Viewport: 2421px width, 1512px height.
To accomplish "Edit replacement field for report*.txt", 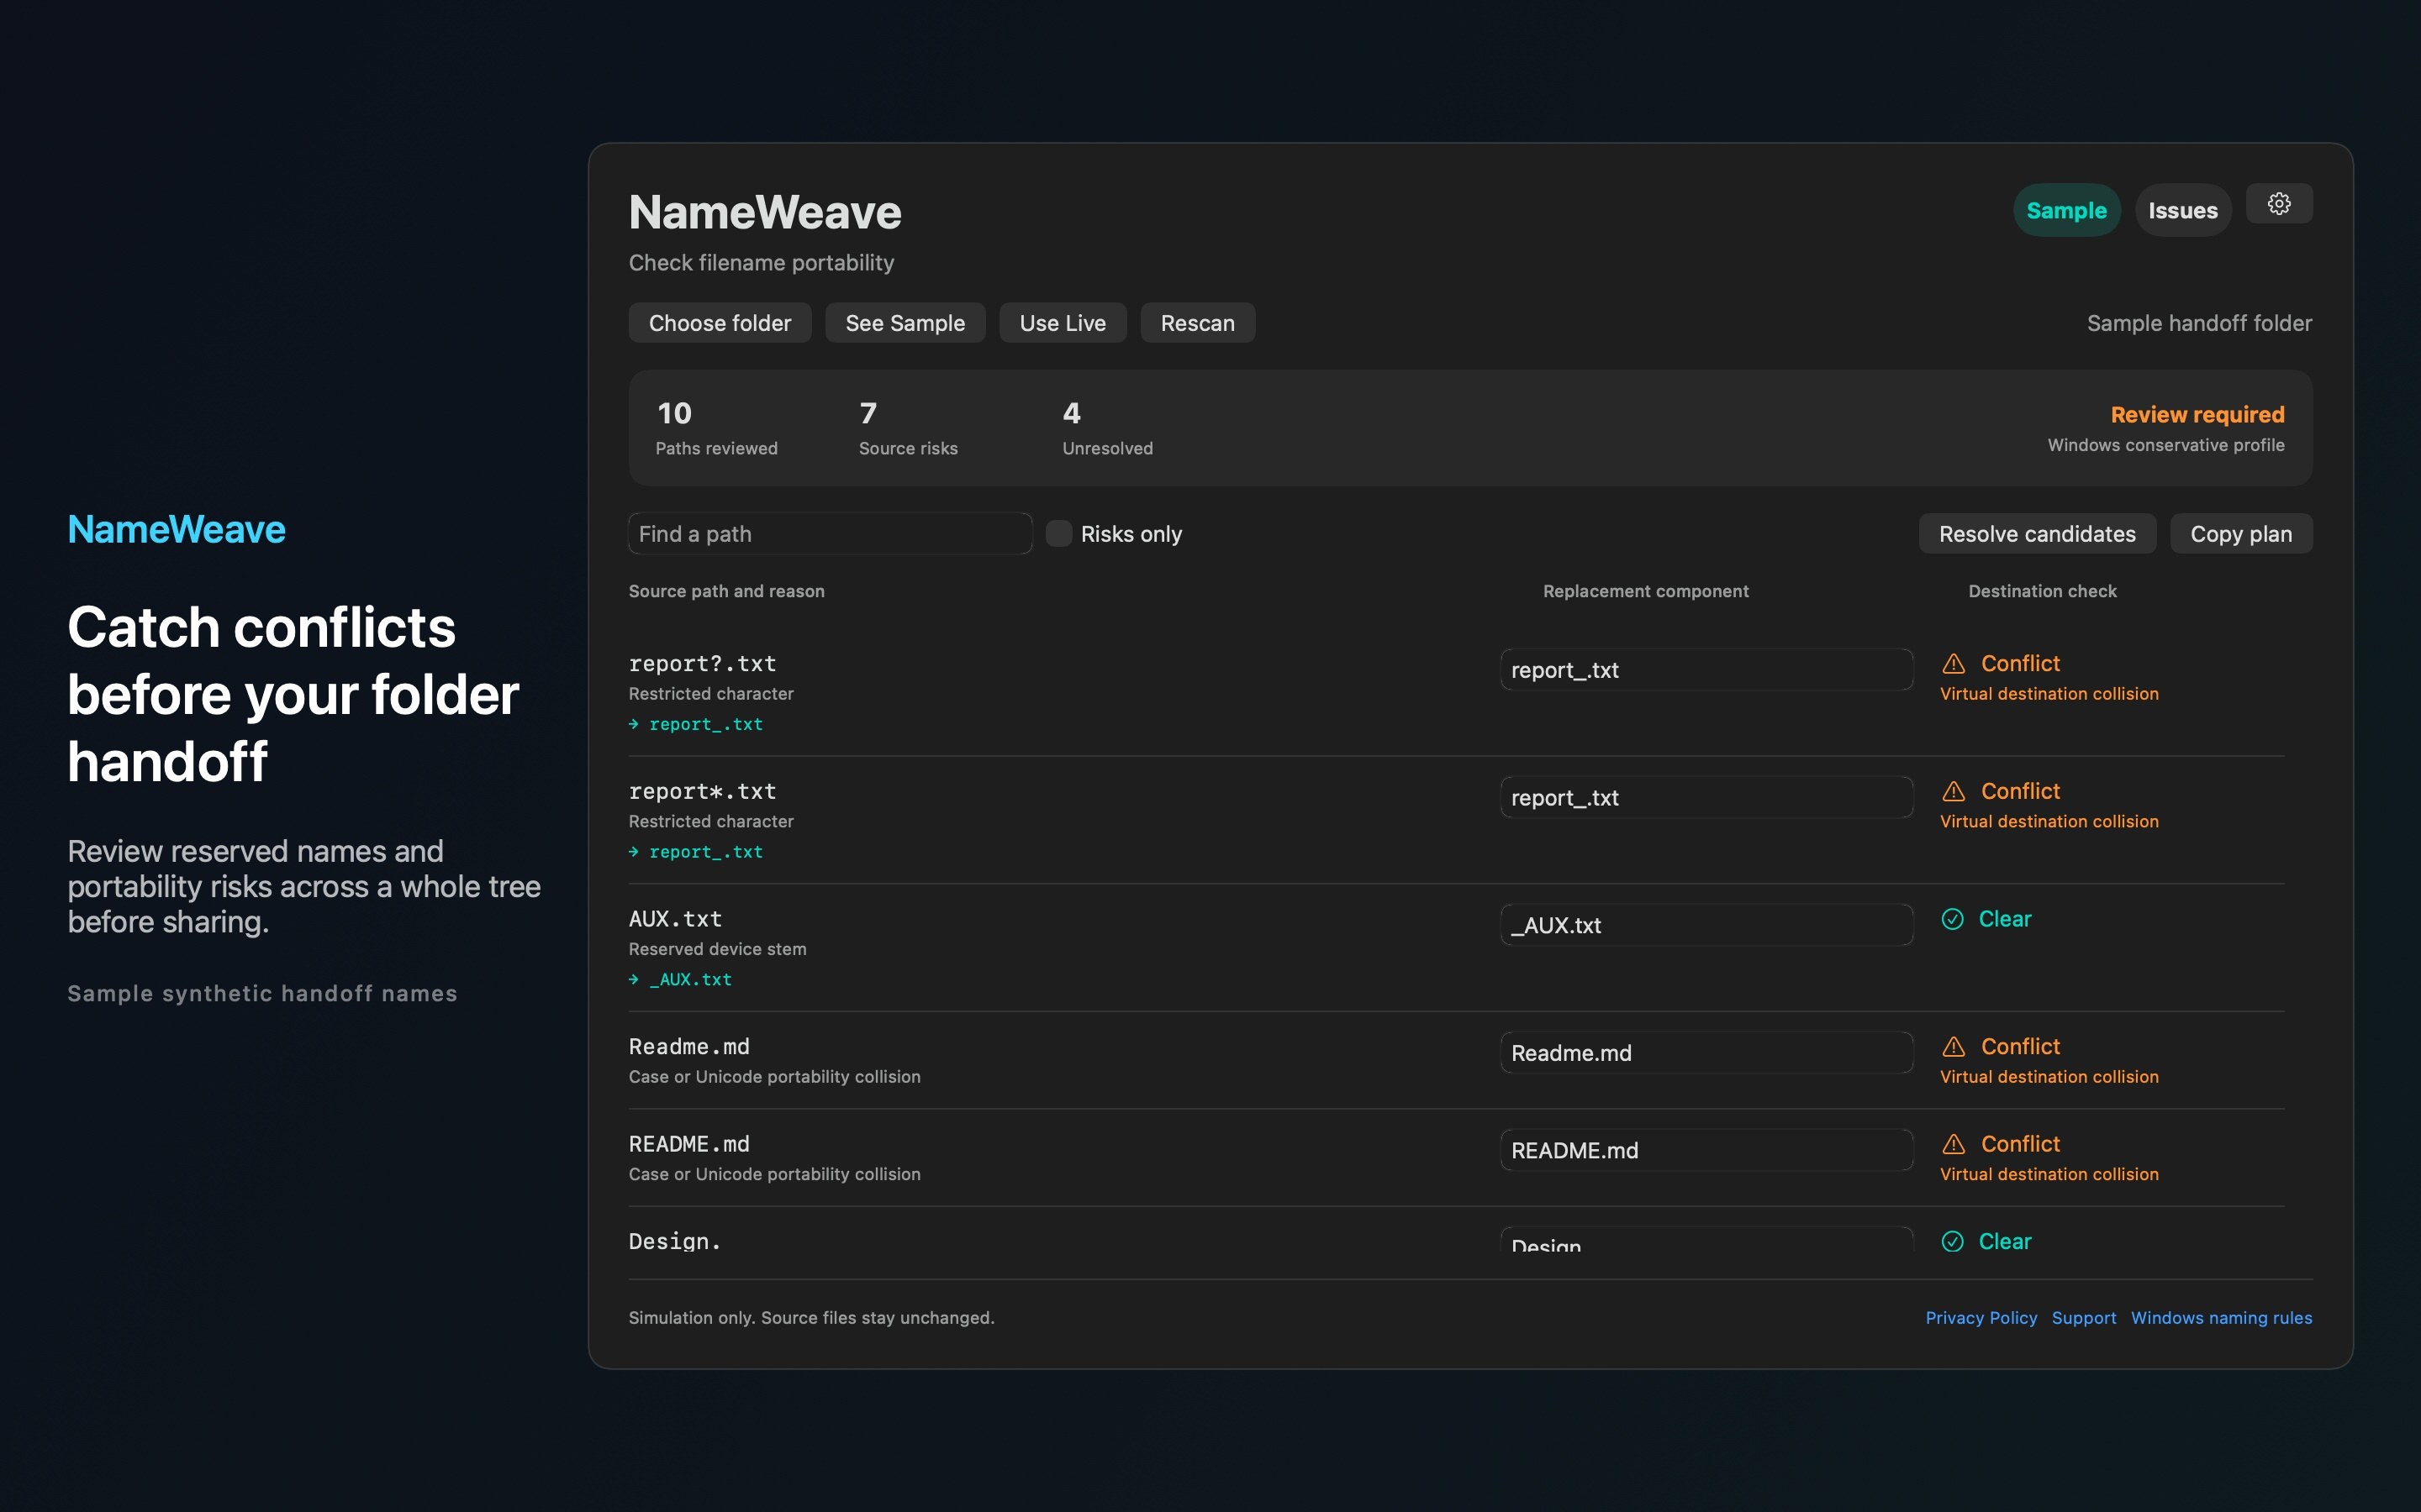I will (1706, 797).
